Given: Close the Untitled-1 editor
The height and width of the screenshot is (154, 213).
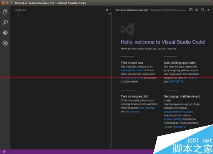Looking at the screenshot, I should click(107, 10).
